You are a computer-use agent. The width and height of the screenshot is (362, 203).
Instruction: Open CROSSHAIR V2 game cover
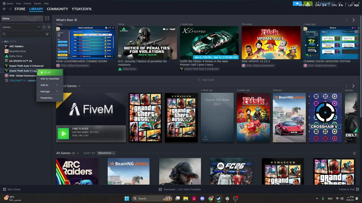click(x=325, y=118)
